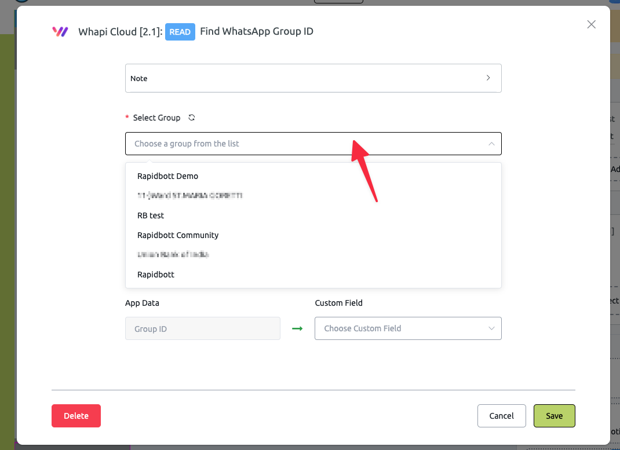
Task: Click the blue READ badge
Action: [180, 32]
